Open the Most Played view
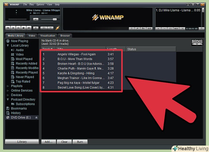 point(24,59)
